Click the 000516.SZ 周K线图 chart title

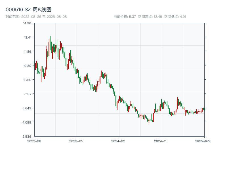[x=28, y=10]
